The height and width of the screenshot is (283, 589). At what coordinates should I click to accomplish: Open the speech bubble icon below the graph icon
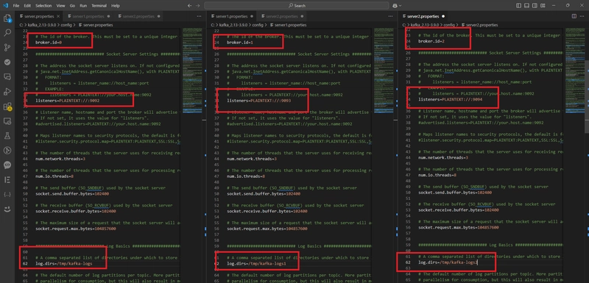point(7,165)
